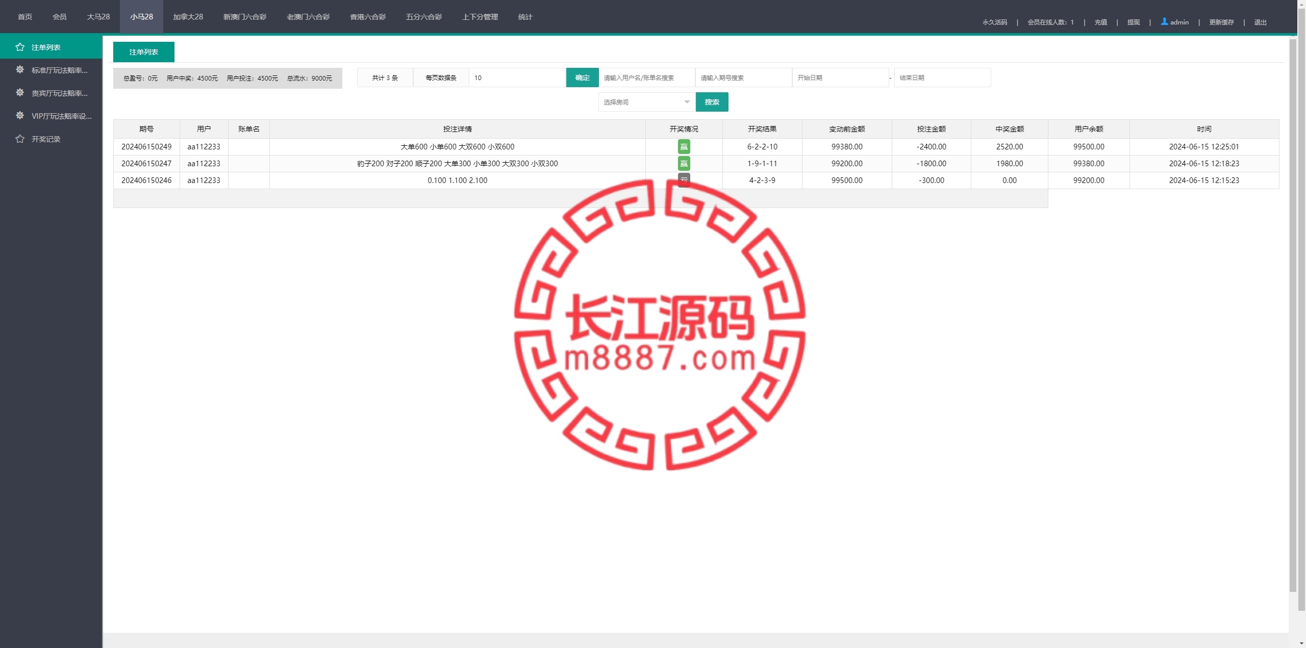This screenshot has height=648, width=1306.
Task: Click username input field to search
Action: click(x=645, y=77)
